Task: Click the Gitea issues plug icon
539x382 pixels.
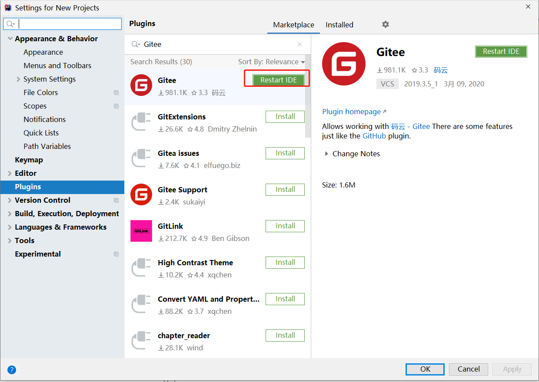Action: [x=141, y=158]
